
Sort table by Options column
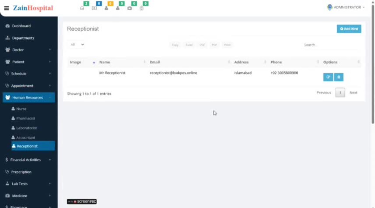click(341, 62)
